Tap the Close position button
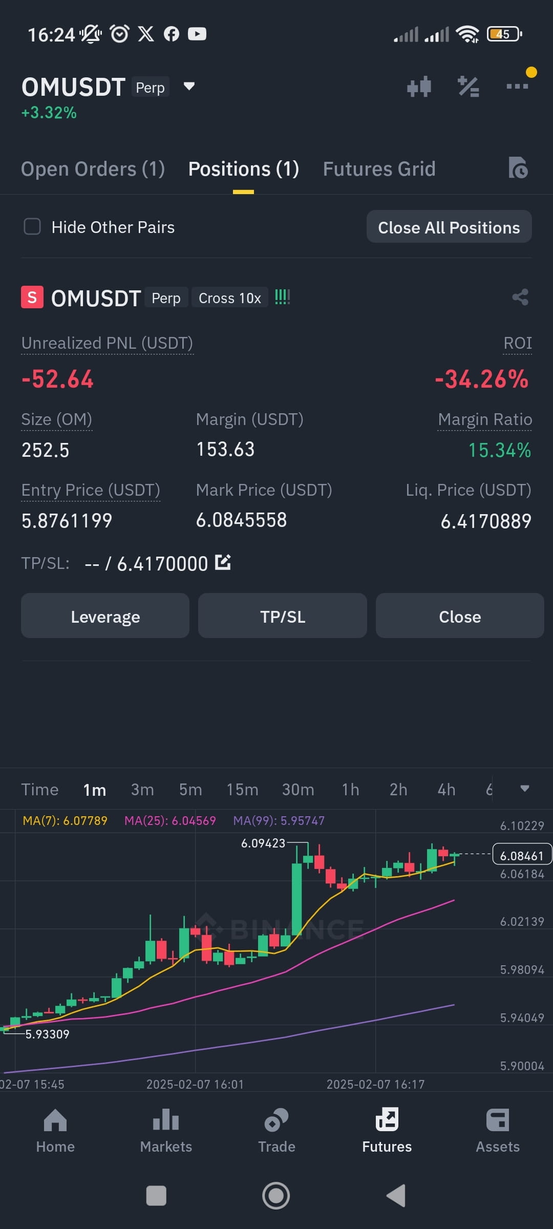The width and height of the screenshot is (553, 1229). click(460, 616)
